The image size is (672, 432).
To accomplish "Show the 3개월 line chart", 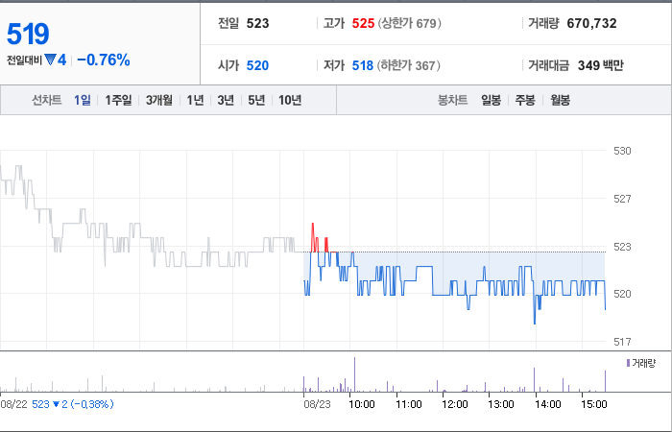I will tap(159, 100).
